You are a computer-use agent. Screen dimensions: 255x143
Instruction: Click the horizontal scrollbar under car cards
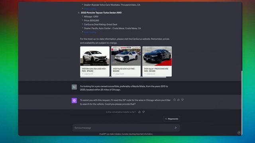point(123,77)
